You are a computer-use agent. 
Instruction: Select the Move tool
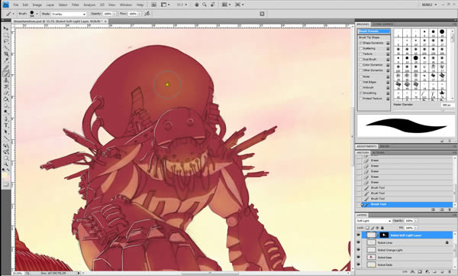[5, 29]
